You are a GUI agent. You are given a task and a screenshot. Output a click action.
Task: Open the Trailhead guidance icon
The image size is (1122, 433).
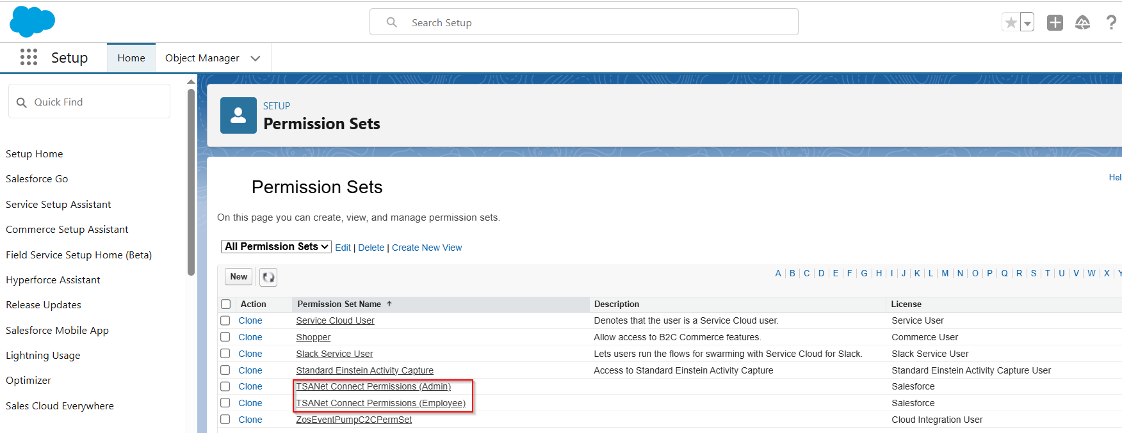[1082, 23]
